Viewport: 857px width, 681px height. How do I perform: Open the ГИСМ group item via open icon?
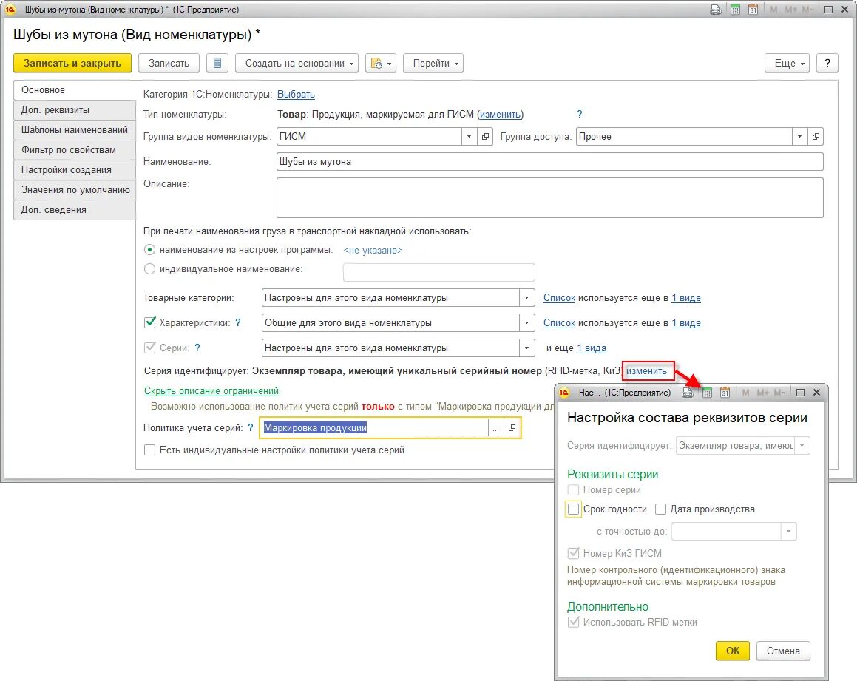tap(485, 137)
